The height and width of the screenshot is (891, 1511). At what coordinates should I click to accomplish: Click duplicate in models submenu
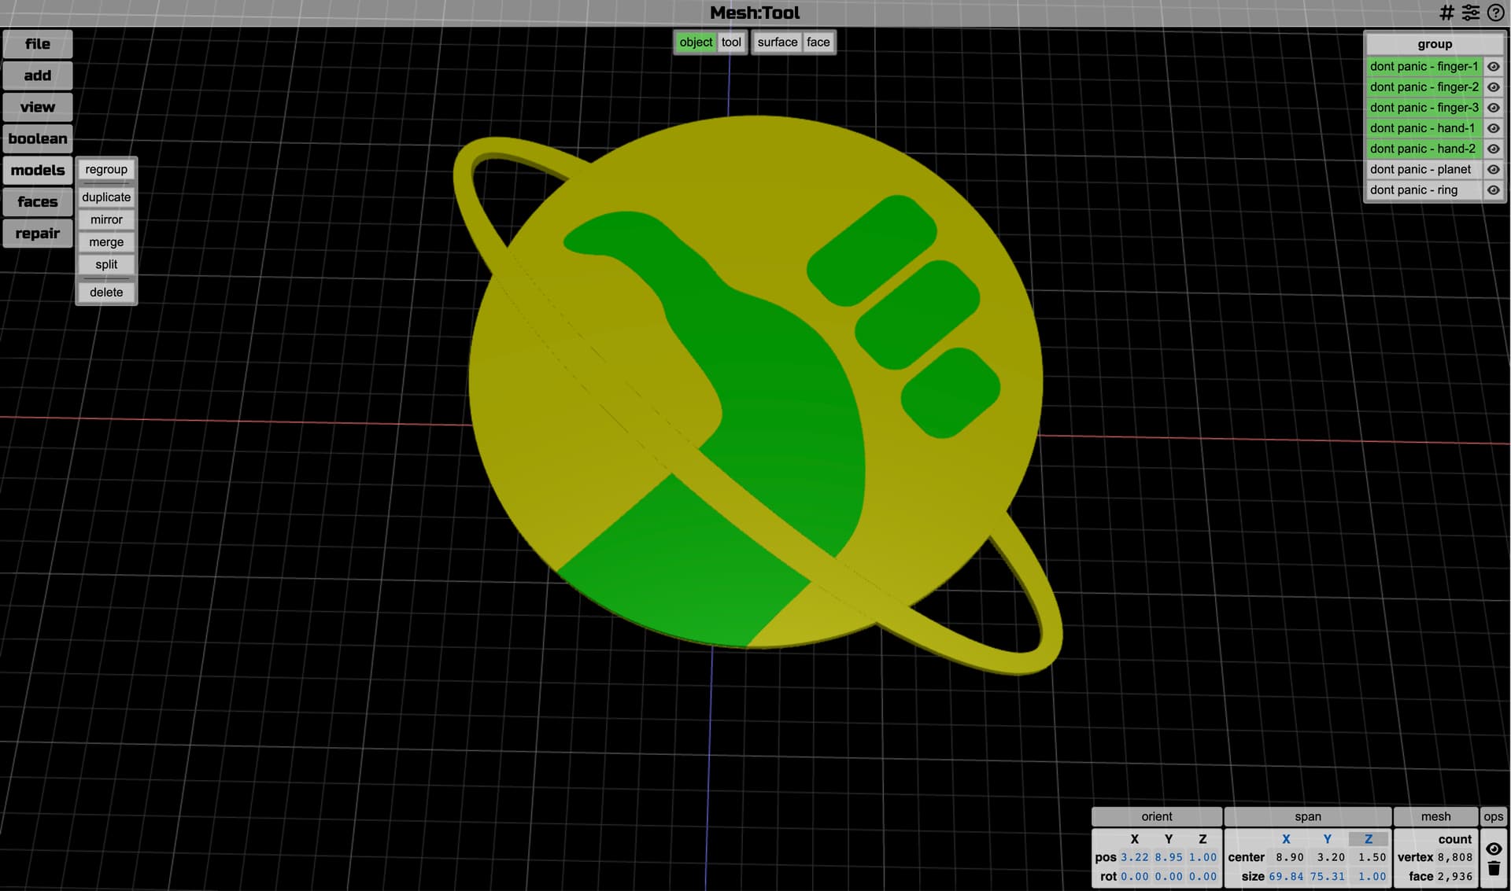click(x=106, y=197)
